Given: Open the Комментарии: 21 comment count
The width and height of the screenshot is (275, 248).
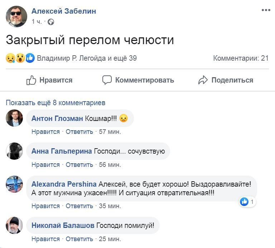Looking at the screenshot, I should 241,58.
